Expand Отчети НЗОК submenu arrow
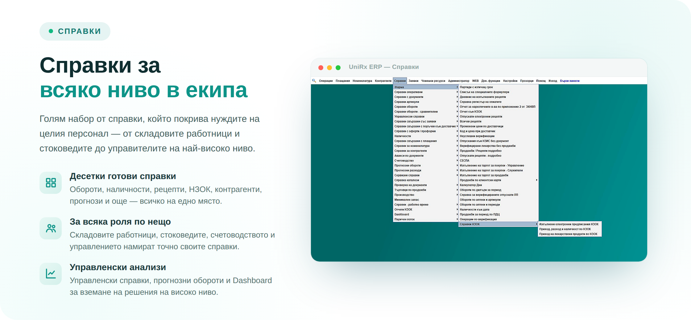 pos(457,210)
